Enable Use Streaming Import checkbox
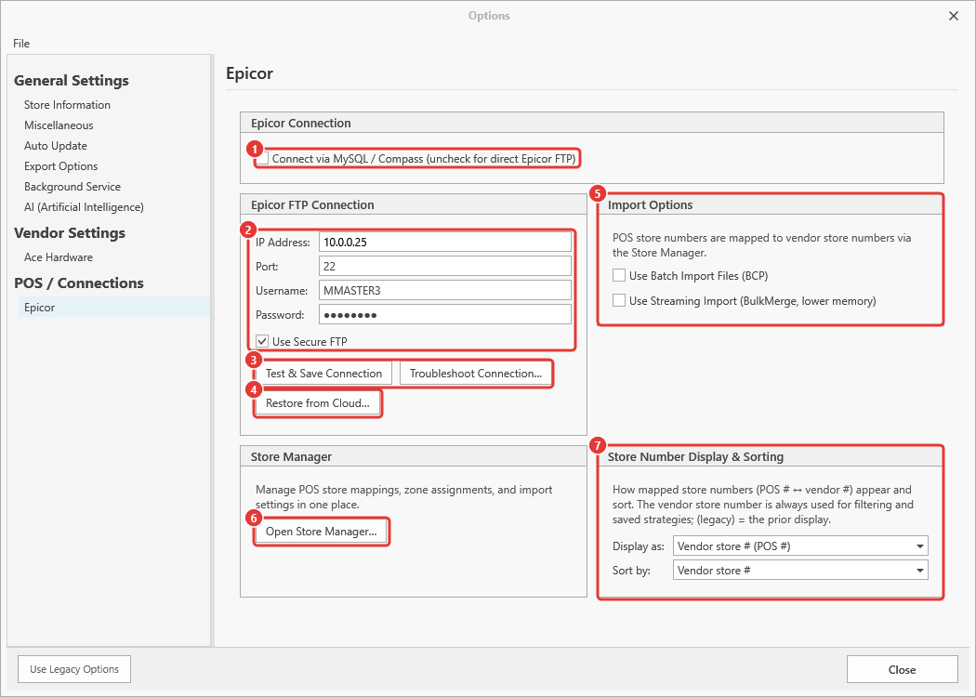 click(619, 300)
